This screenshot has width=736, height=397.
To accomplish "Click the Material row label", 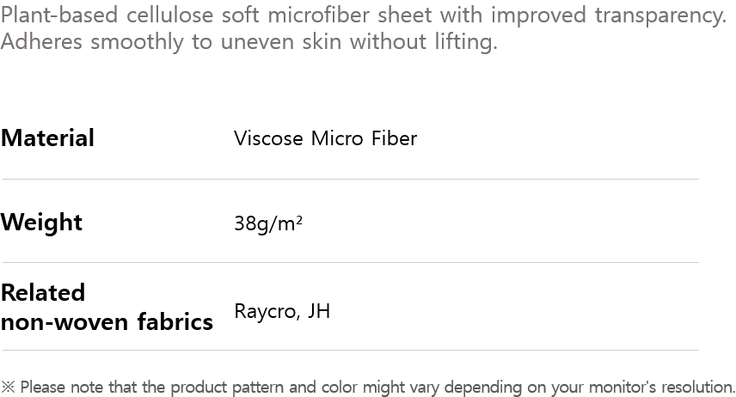I will pos(47,137).
